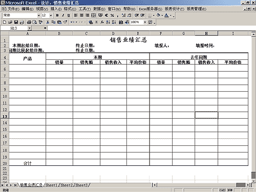Toggle Bold formatting button
256x192 pixels.
pos(57,15)
